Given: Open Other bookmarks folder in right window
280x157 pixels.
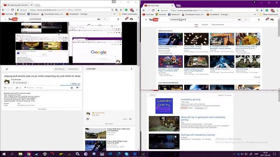Looking at the screenshot, I should point(268,14).
